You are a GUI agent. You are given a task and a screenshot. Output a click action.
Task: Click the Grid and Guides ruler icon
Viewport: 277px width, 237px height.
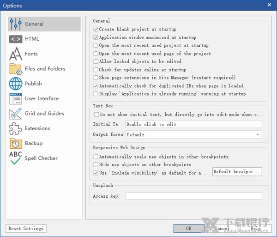tap(16, 113)
